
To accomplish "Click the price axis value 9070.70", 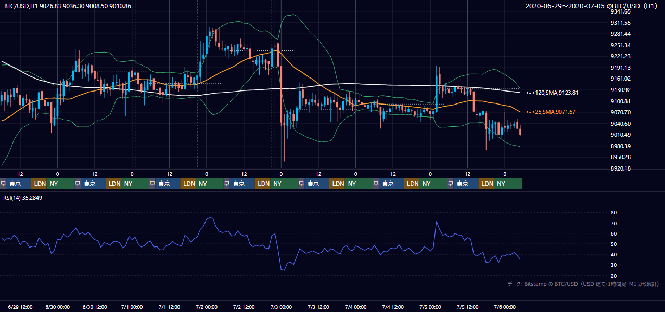I will point(620,112).
